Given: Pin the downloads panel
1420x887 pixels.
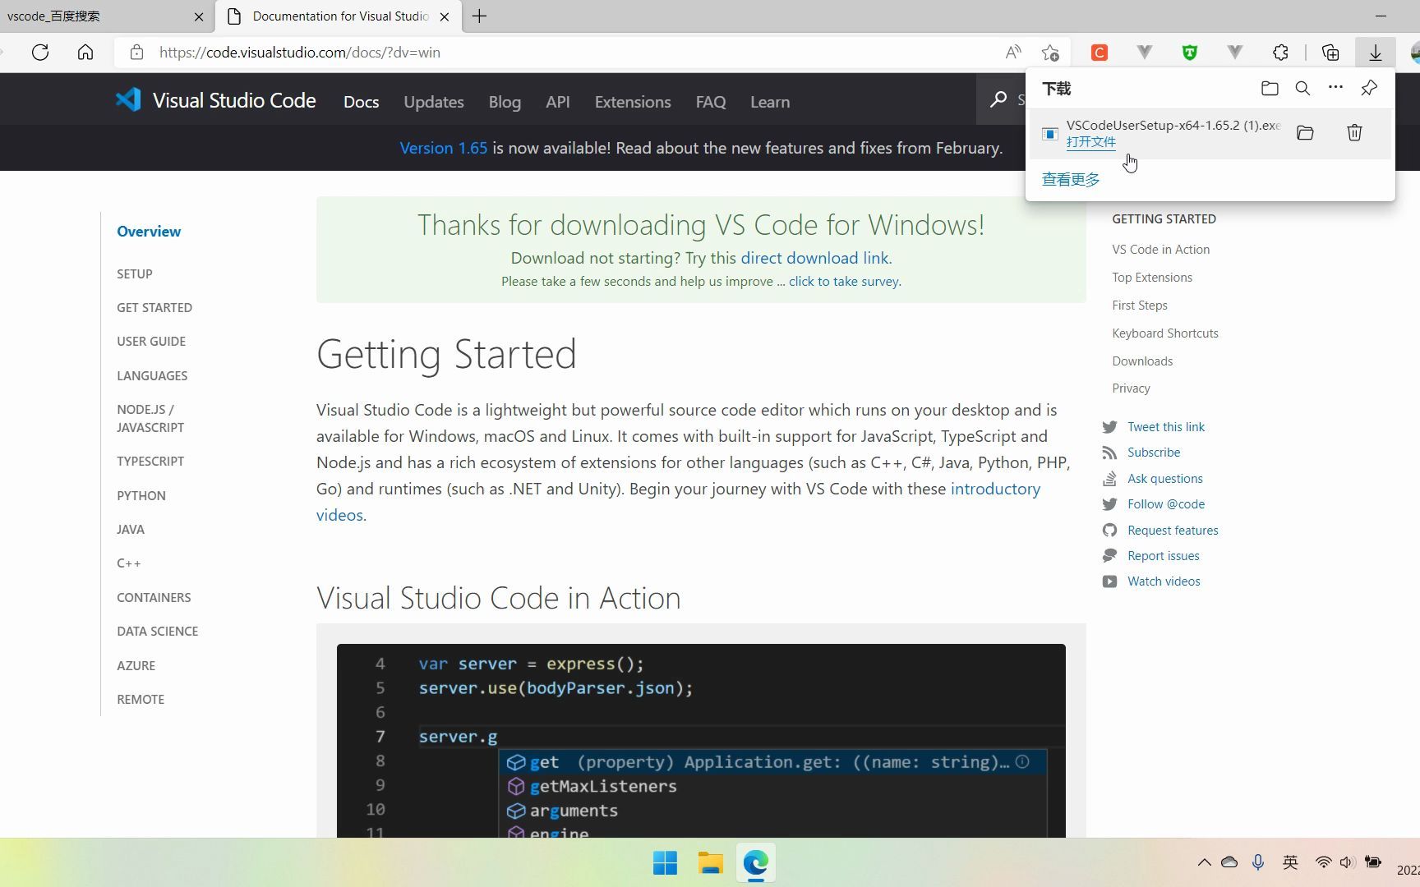Looking at the screenshot, I should (1369, 88).
